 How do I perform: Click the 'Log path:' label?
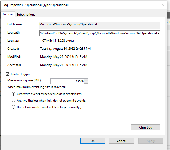[14, 32]
